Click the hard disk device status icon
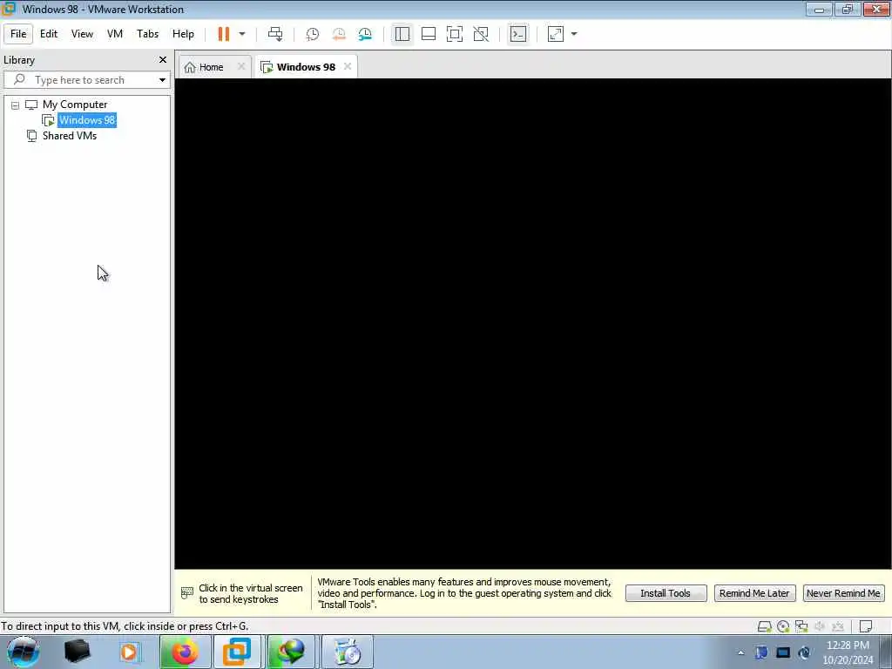This screenshot has height=669, width=892. click(765, 626)
